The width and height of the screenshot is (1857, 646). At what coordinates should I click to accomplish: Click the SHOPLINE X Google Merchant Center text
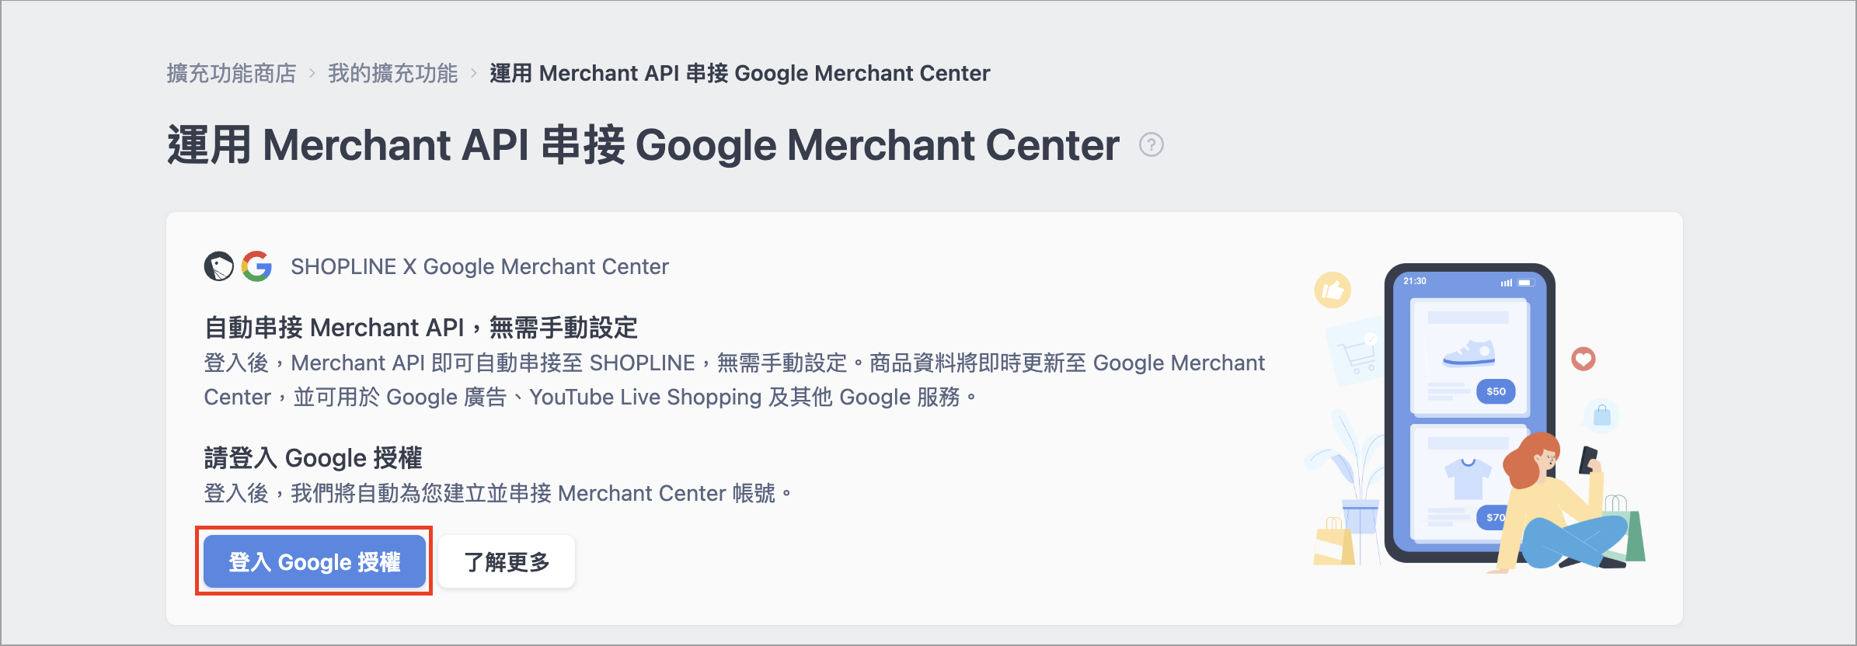click(479, 266)
